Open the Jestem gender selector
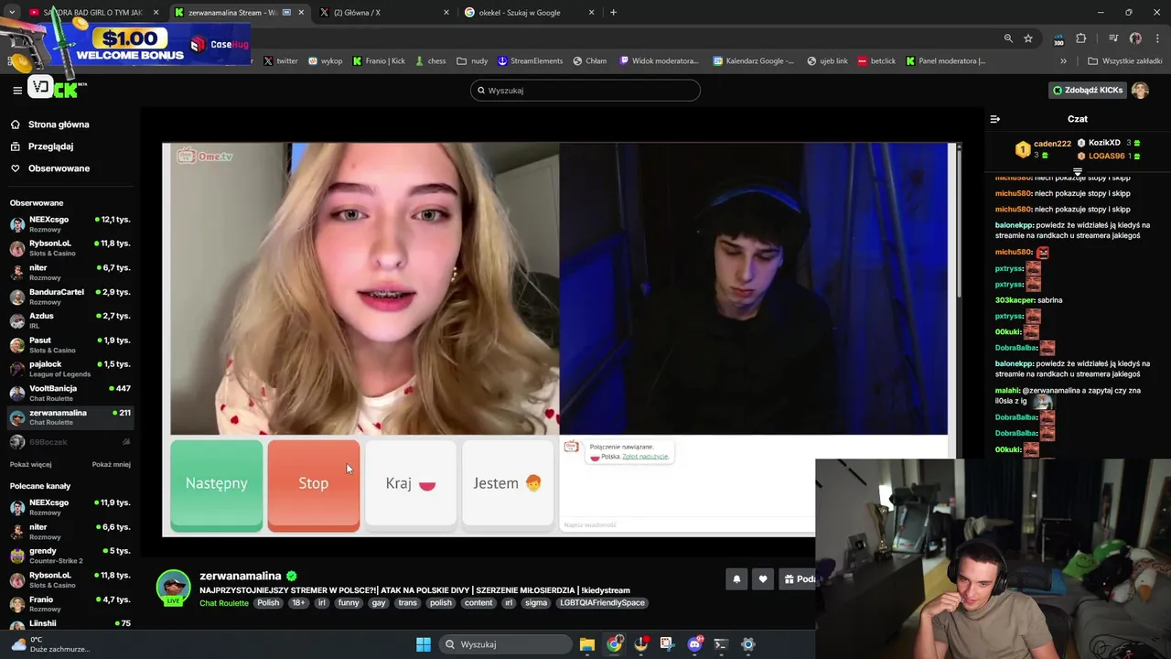Image resolution: width=1171 pixels, height=659 pixels. click(x=507, y=484)
